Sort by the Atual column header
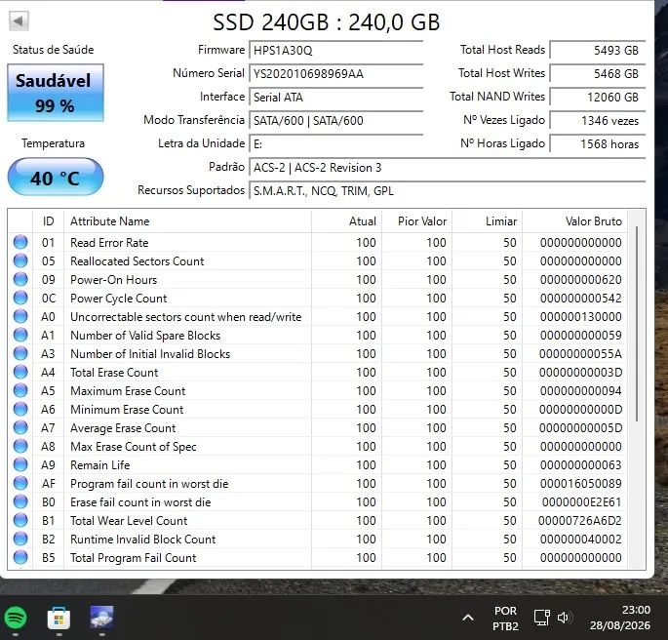Viewport: 668px width, 640px height. click(346, 221)
